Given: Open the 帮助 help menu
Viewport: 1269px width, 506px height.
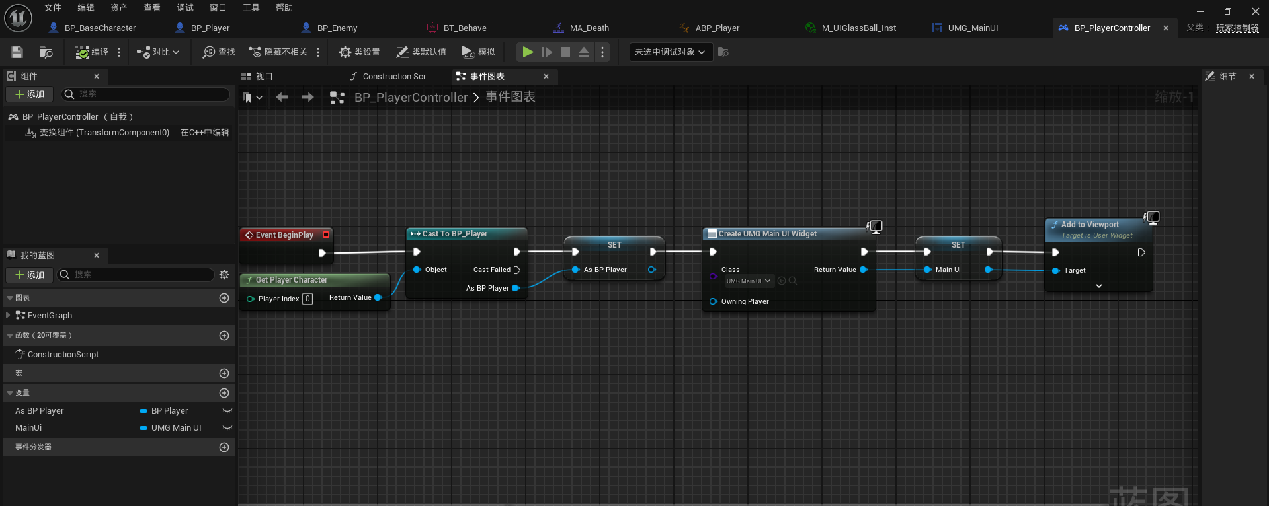Looking at the screenshot, I should [284, 8].
